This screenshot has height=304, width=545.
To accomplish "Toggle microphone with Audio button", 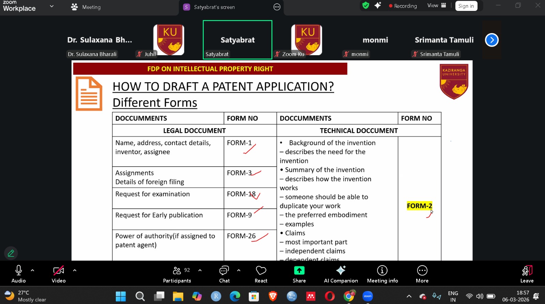I will click(19, 274).
